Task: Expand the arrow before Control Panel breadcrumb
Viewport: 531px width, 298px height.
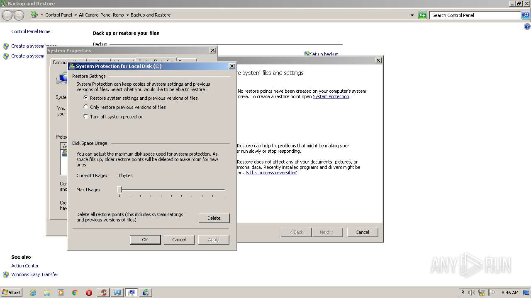Action: 42,15
